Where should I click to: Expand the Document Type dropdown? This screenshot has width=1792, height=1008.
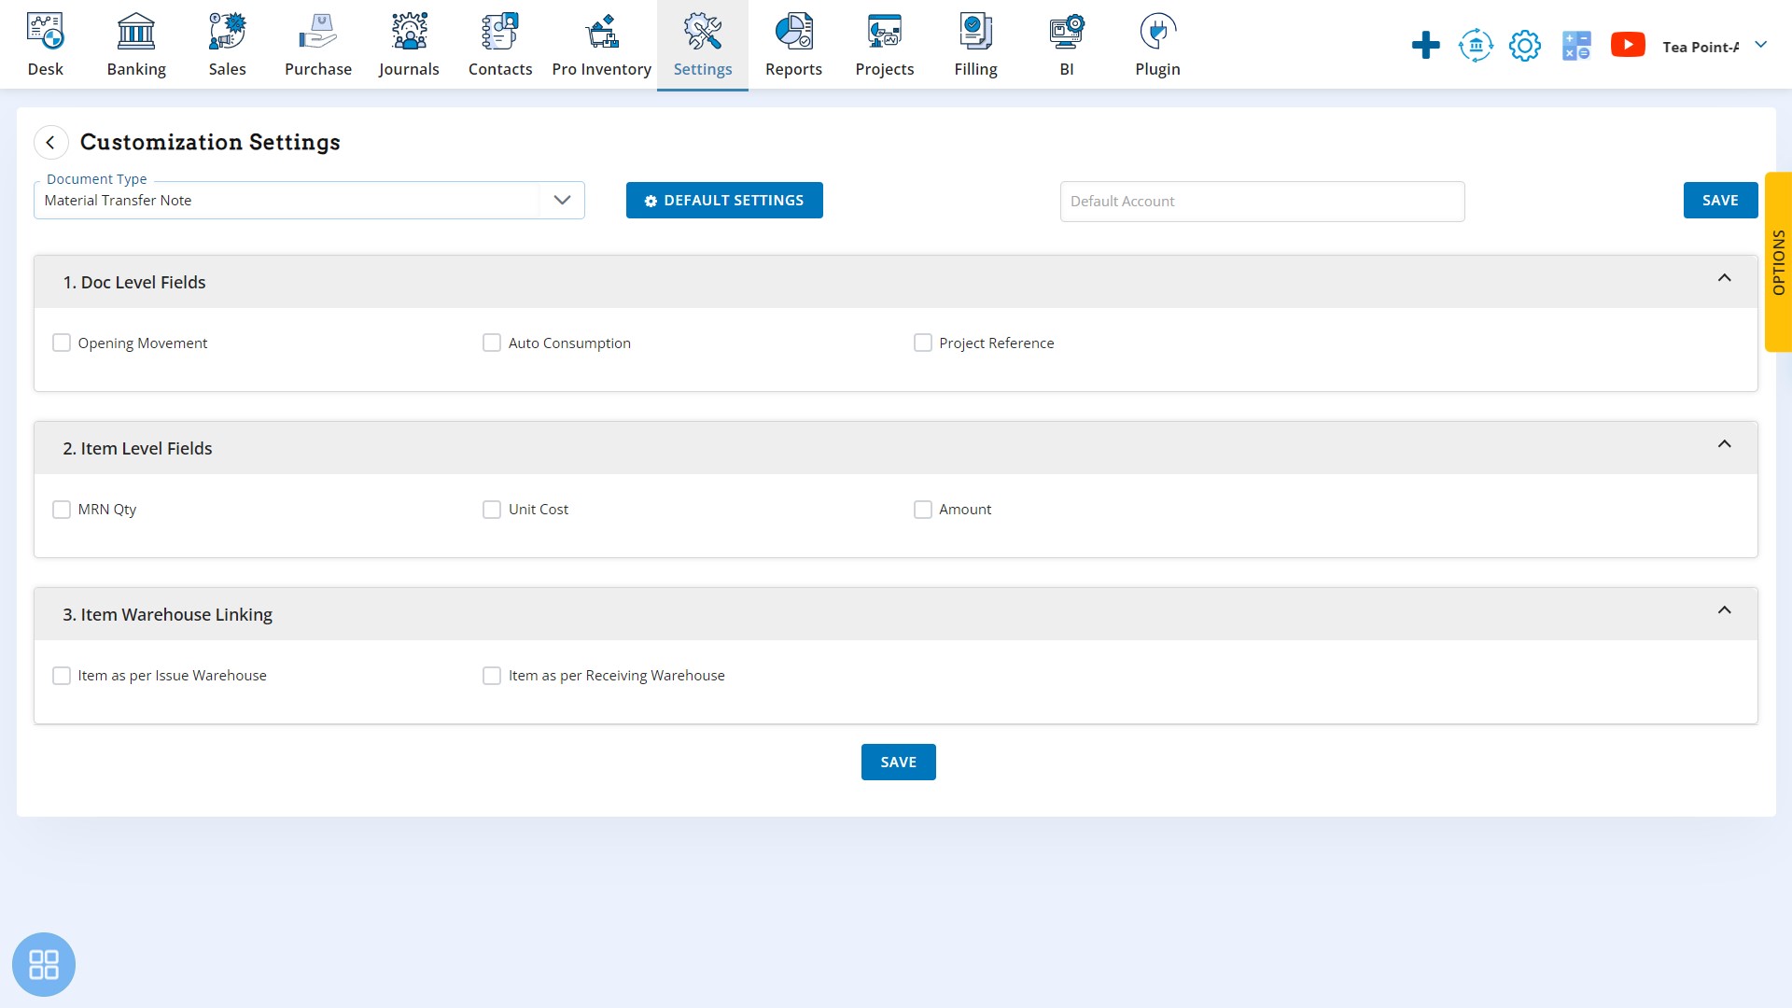[x=563, y=200]
